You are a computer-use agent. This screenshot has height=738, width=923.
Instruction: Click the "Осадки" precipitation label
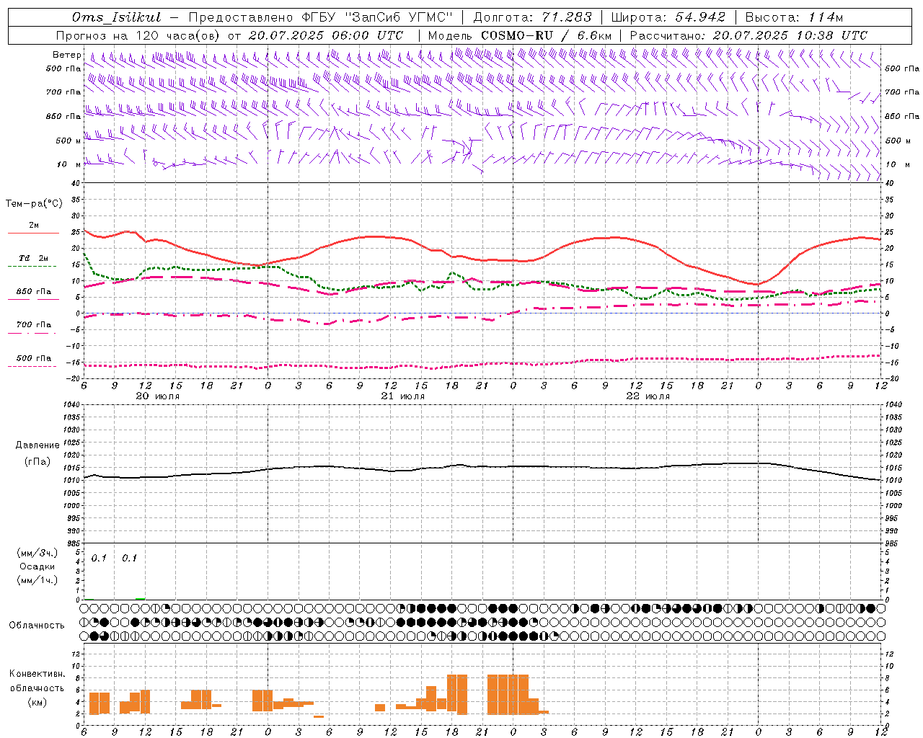click(x=37, y=566)
